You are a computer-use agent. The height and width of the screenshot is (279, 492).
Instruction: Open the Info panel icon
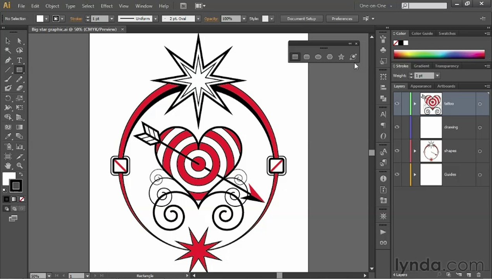point(383,179)
